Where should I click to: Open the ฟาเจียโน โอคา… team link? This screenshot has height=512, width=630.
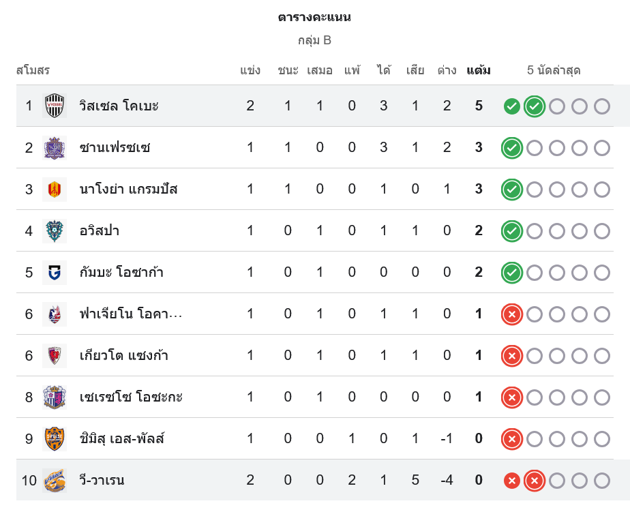[x=131, y=314]
